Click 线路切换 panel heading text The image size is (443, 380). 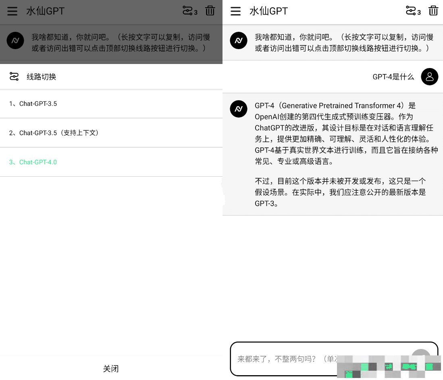click(41, 76)
